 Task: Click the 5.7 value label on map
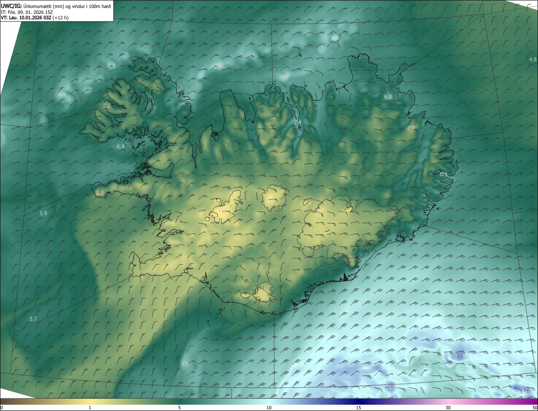click(33, 319)
